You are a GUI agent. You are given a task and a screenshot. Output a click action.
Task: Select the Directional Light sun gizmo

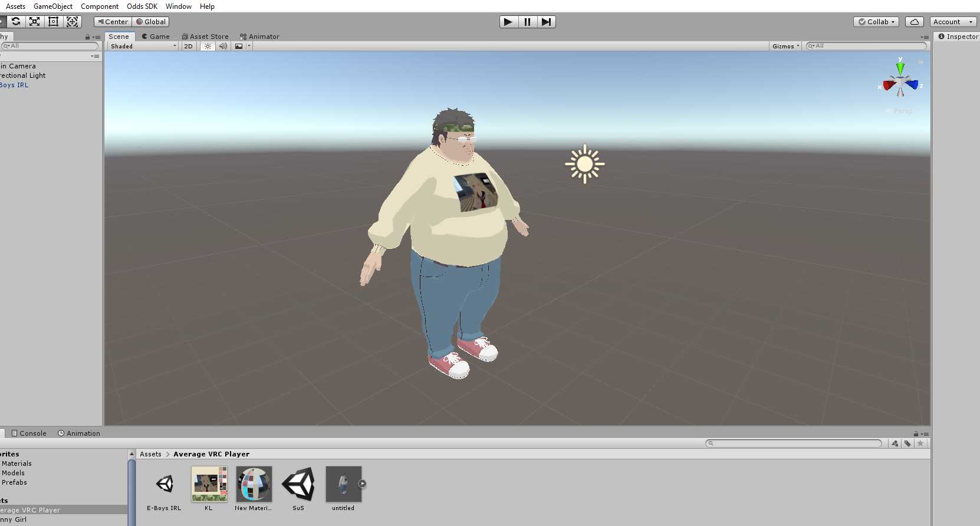click(x=585, y=164)
